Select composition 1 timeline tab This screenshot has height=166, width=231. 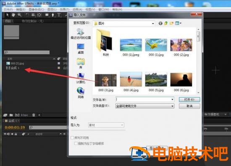coord(12,121)
